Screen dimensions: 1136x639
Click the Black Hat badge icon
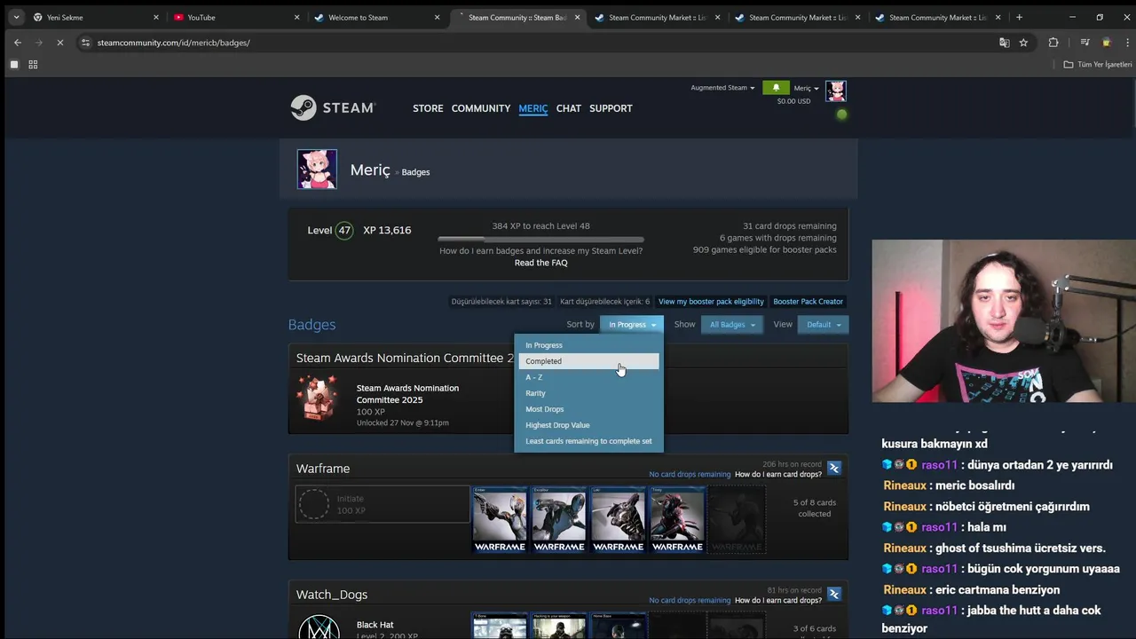[319, 627]
